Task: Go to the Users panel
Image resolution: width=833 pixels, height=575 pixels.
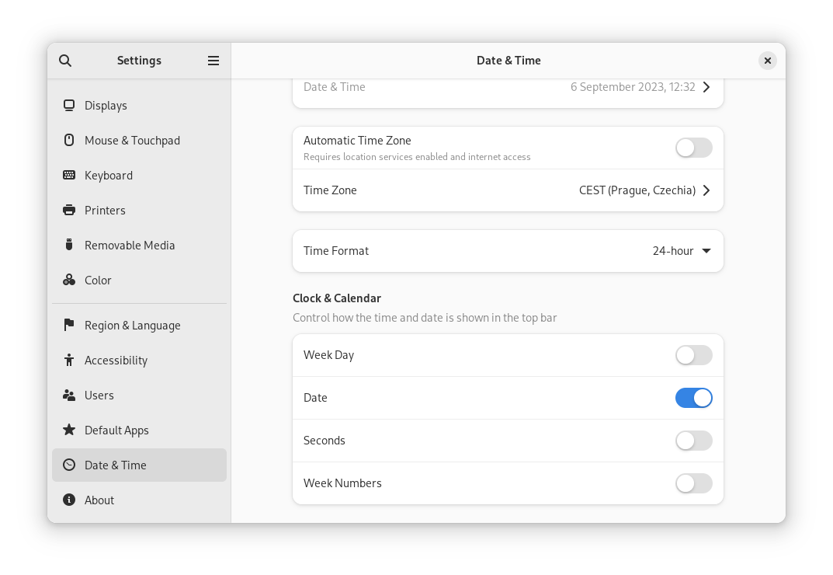Action: point(99,396)
